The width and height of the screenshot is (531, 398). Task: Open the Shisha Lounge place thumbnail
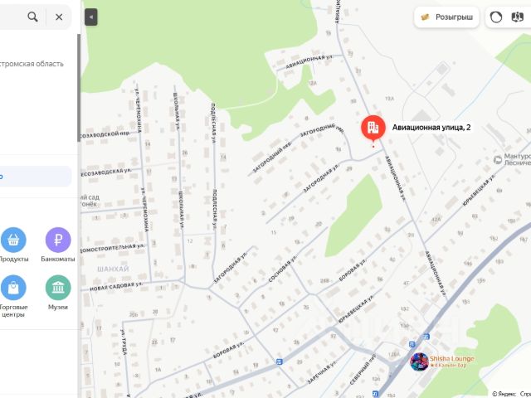point(419,362)
